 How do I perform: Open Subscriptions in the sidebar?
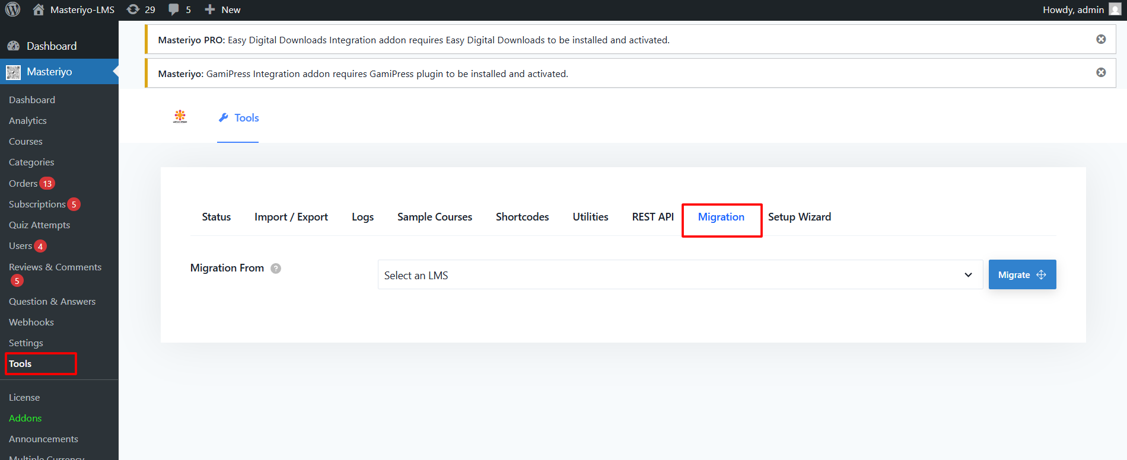tap(44, 204)
